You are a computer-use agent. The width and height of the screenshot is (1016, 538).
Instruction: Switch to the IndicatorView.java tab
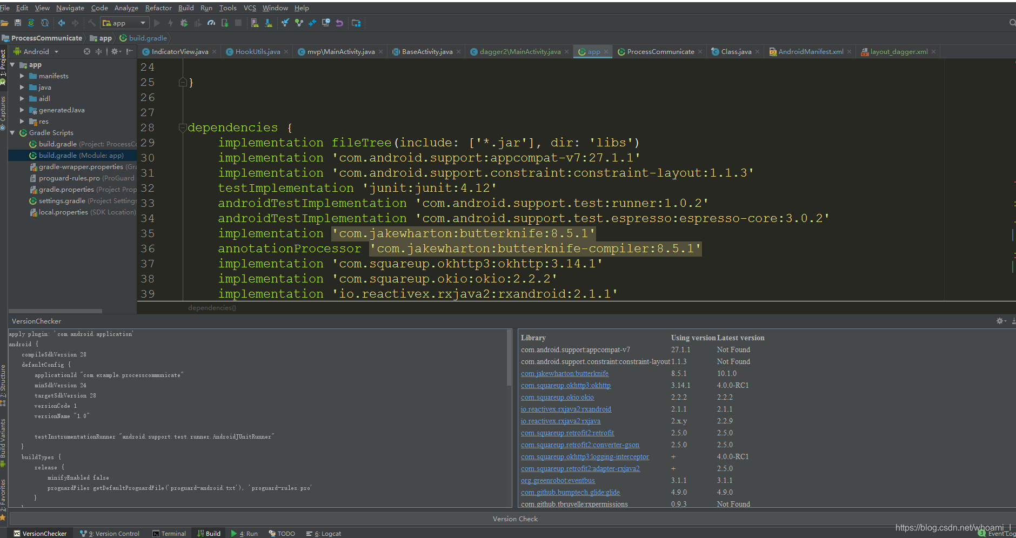coord(179,52)
